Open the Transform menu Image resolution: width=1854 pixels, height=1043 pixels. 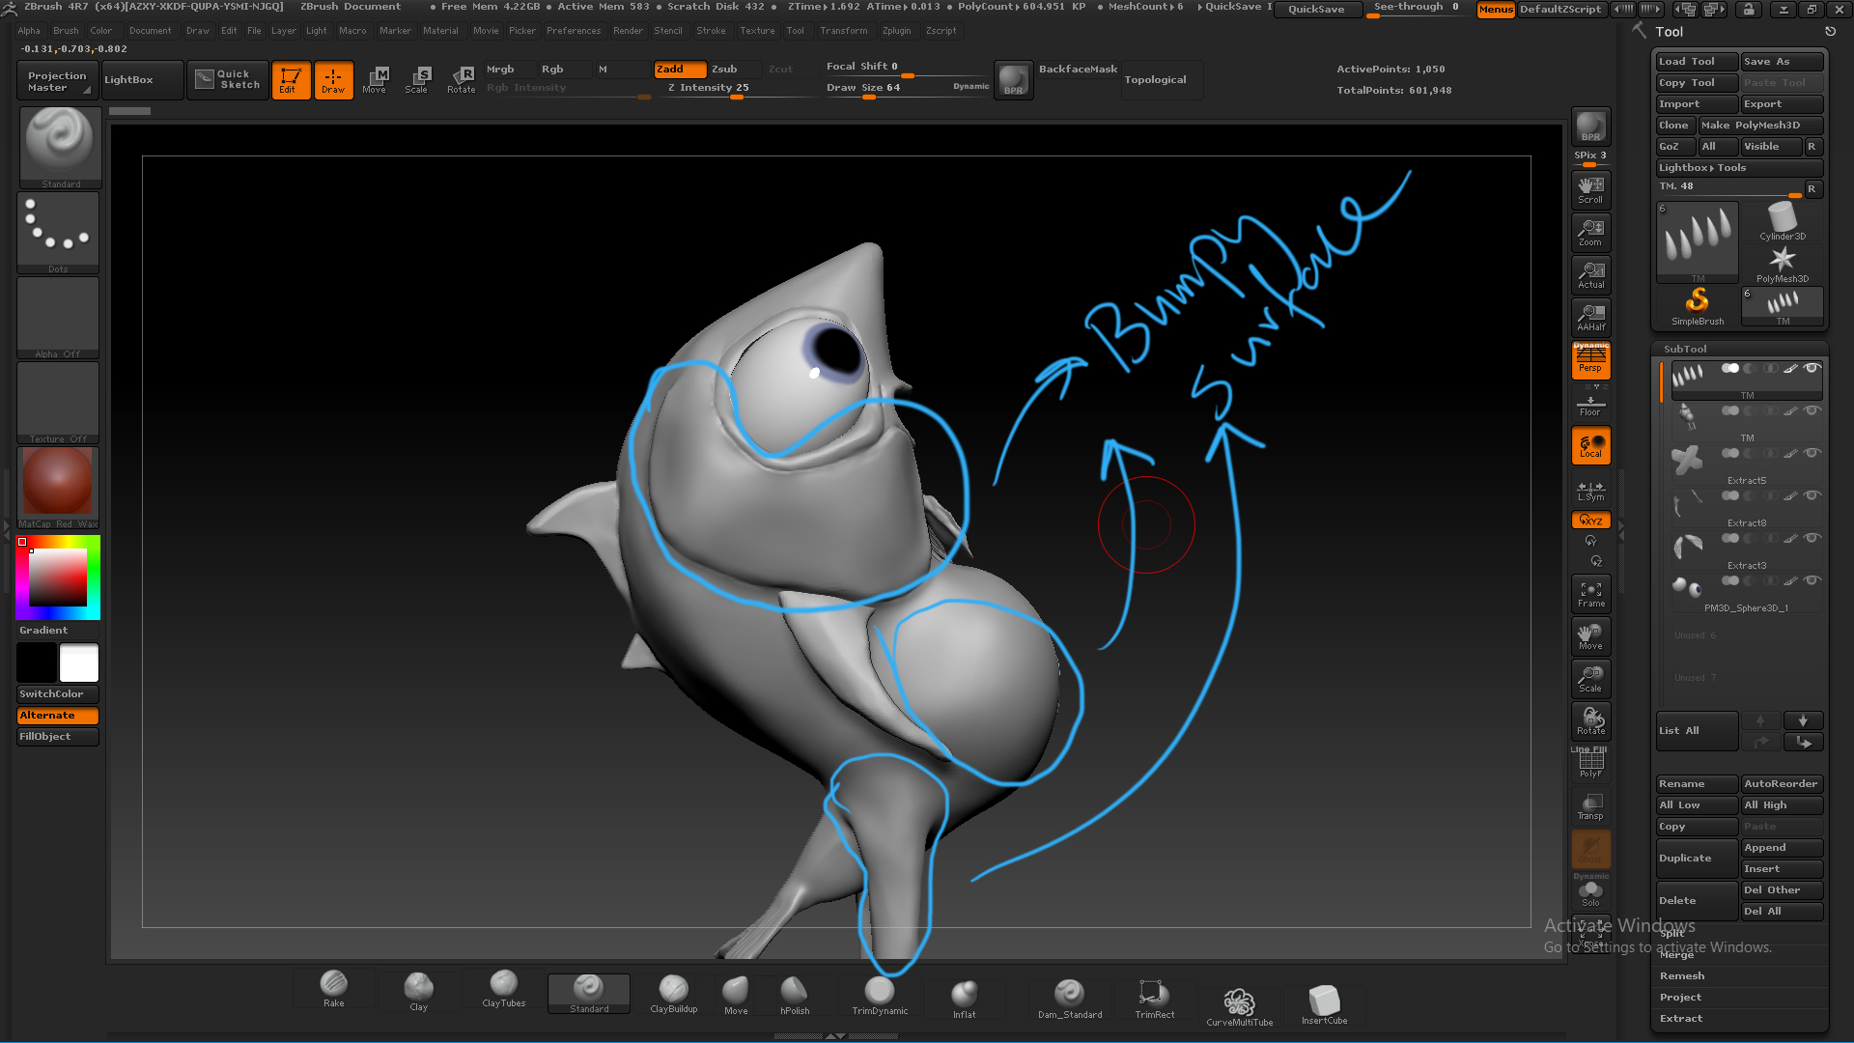click(x=843, y=31)
